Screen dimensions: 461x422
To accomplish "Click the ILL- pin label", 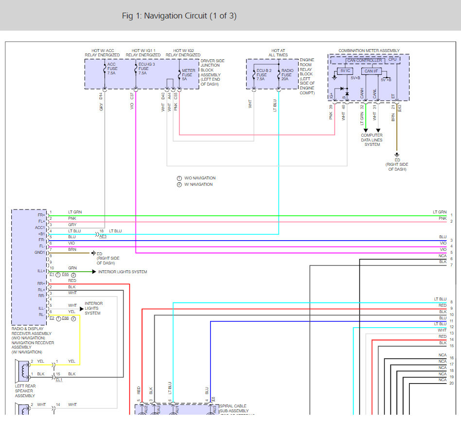I will (x=41, y=308).
